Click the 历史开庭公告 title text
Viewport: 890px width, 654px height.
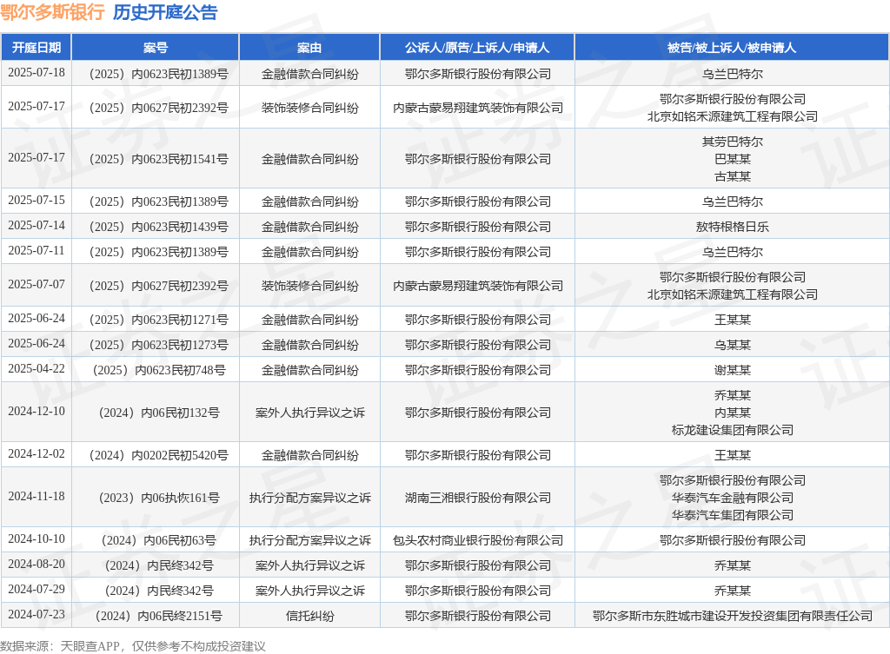pyautogui.click(x=165, y=12)
